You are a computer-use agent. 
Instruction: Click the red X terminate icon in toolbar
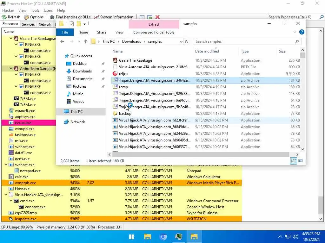[157, 17]
